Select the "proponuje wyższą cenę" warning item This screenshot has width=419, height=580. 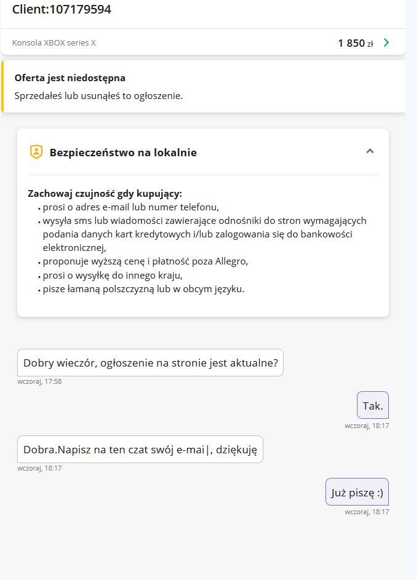[145, 261]
